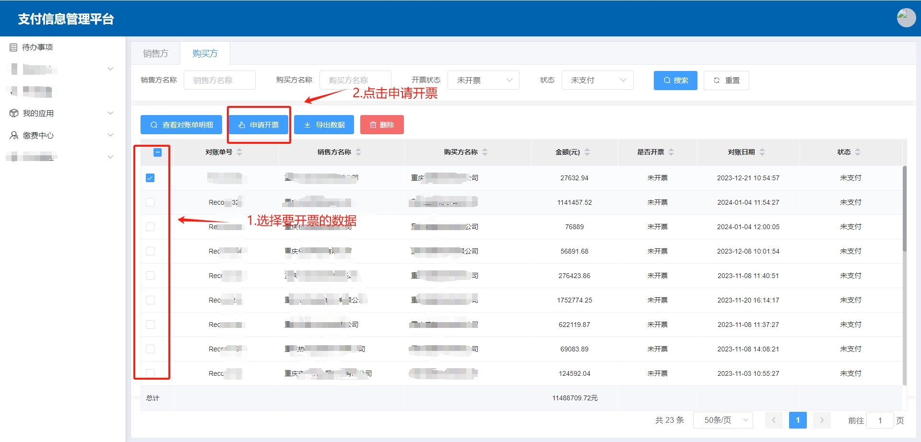Click the 待办事项 list icon
Screen dimensions: 921x442
coord(13,47)
